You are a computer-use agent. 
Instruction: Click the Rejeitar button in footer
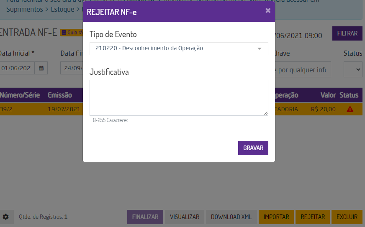click(x=313, y=217)
